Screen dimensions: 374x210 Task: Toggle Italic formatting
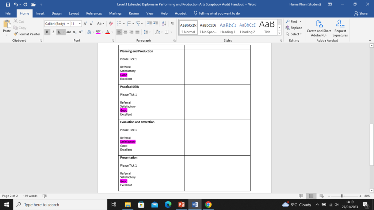(x=53, y=32)
